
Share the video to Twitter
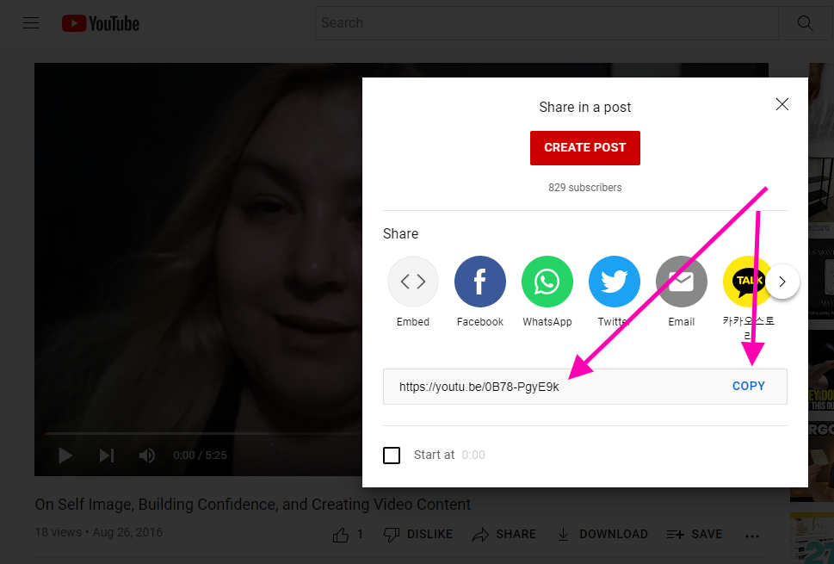pyautogui.click(x=614, y=282)
